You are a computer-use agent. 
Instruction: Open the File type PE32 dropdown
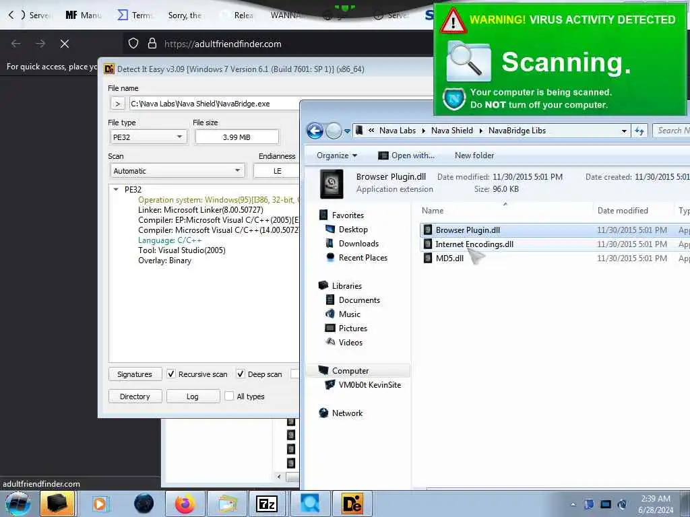click(148, 137)
